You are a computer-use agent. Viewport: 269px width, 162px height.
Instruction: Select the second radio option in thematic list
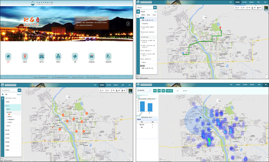tap(7, 117)
